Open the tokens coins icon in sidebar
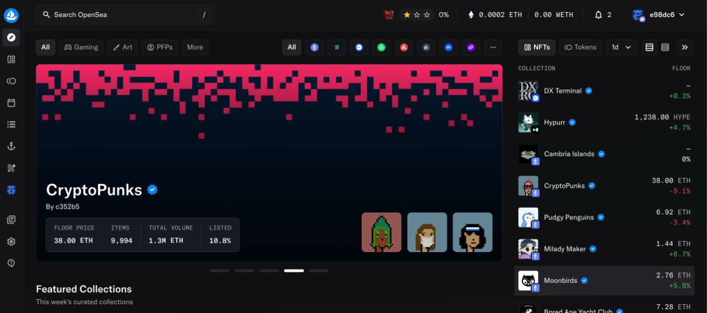The height and width of the screenshot is (313, 707). pos(11,81)
